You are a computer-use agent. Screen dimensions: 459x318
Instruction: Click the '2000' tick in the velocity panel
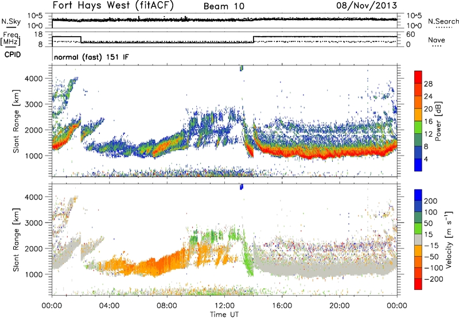(x=34, y=249)
